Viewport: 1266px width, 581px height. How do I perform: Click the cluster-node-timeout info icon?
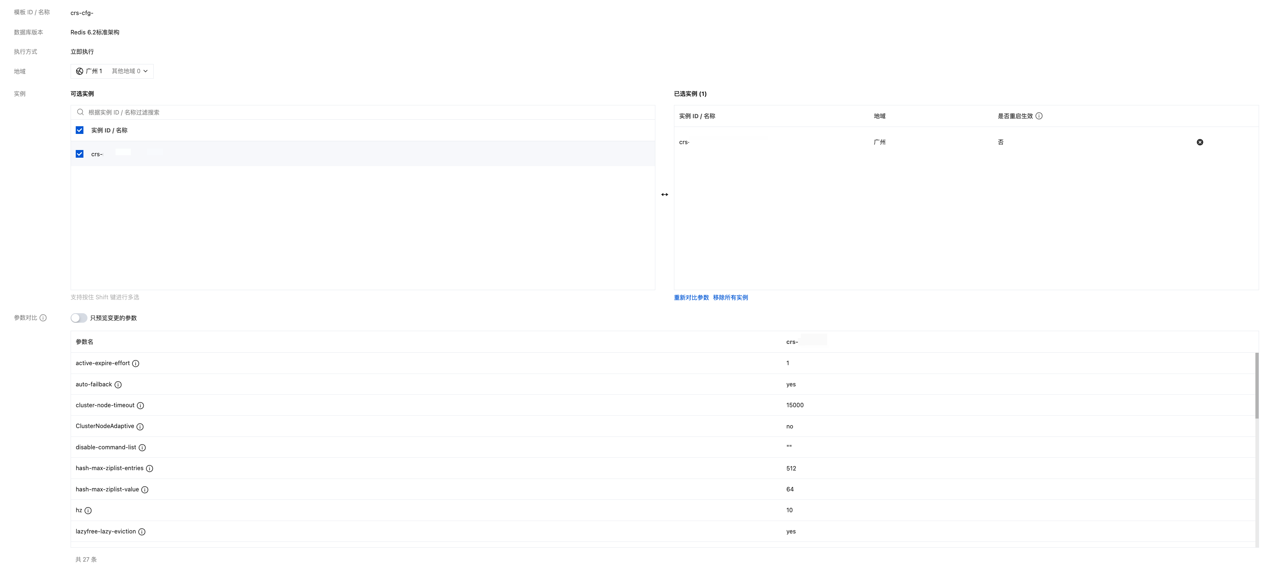click(141, 405)
